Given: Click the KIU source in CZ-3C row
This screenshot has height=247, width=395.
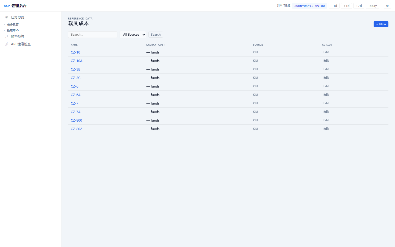Looking at the screenshot, I should [x=255, y=78].
